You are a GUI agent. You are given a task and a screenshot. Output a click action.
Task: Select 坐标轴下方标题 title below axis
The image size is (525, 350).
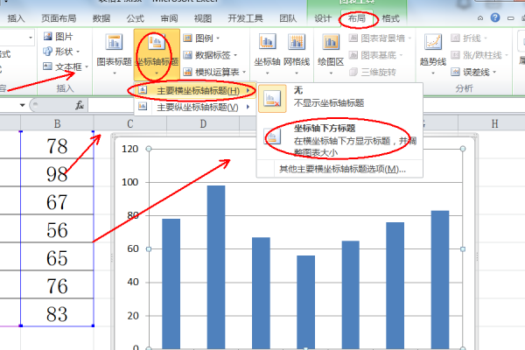coord(339,139)
